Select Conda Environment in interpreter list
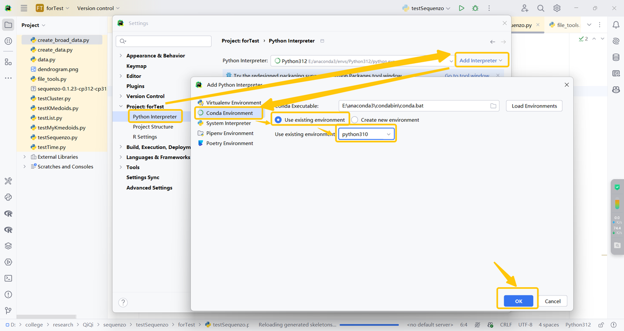624x331 pixels. coord(229,113)
